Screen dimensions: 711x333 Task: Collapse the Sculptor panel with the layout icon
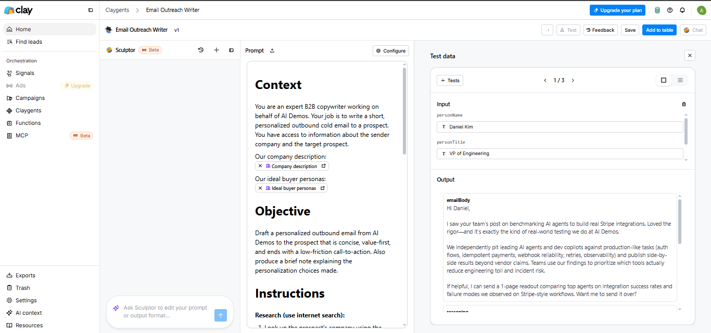[x=232, y=50]
